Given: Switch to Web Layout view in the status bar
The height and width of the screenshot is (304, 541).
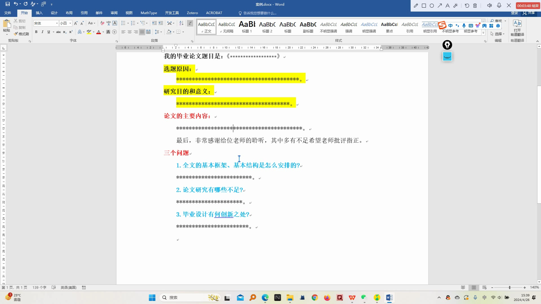Looking at the screenshot, I should coord(485,287).
